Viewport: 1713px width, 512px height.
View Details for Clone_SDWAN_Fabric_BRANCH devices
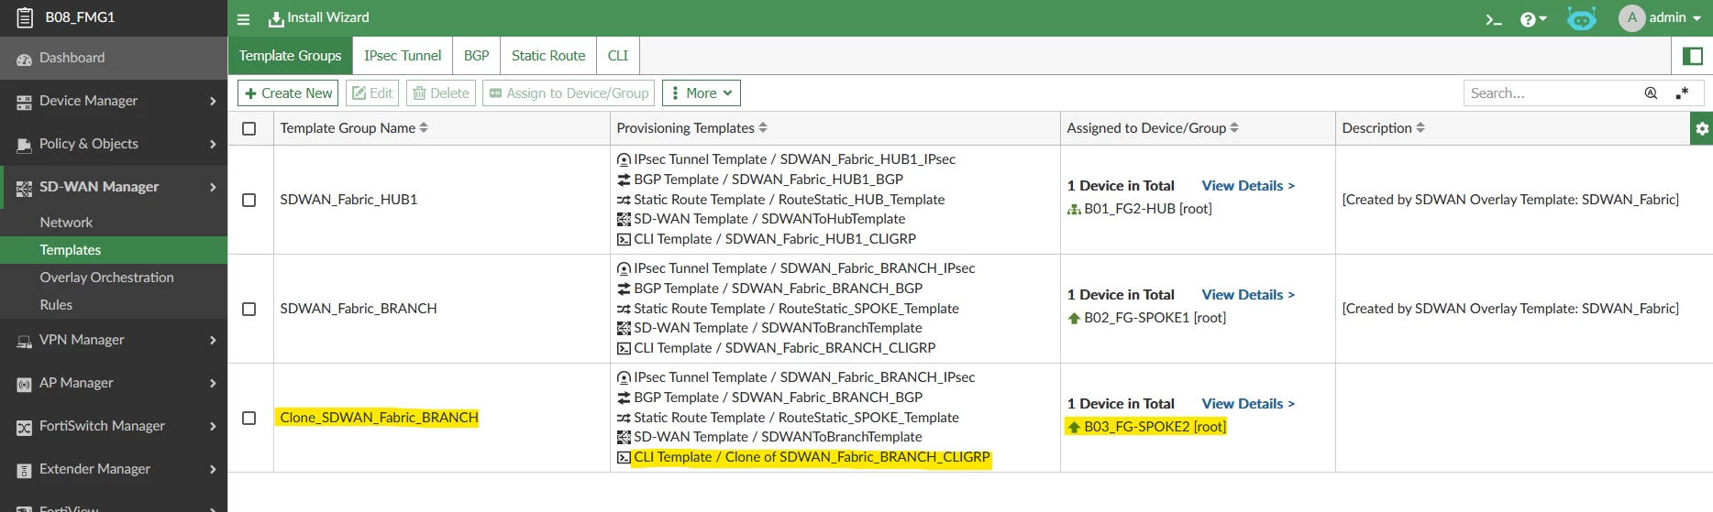(1248, 404)
